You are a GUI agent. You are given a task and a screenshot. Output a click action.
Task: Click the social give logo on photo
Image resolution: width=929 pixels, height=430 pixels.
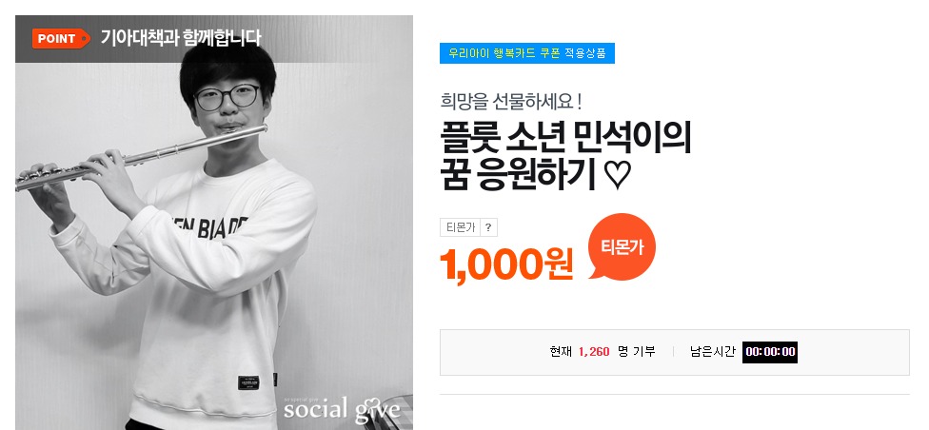(342, 409)
